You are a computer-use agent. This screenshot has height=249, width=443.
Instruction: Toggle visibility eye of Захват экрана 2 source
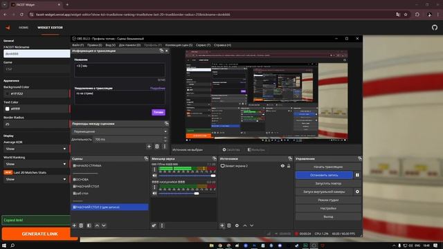tap(282, 166)
